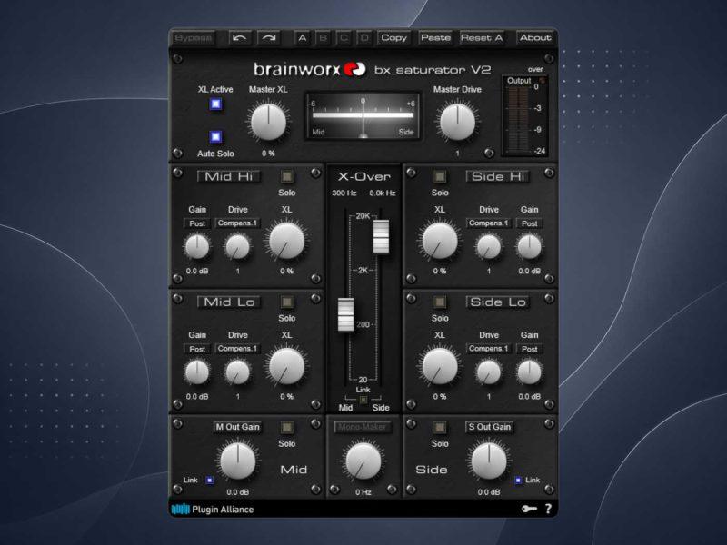Click the Mid Hi XL knob
Viewport: 727px width, 545px height.
(x=287, y=241)
